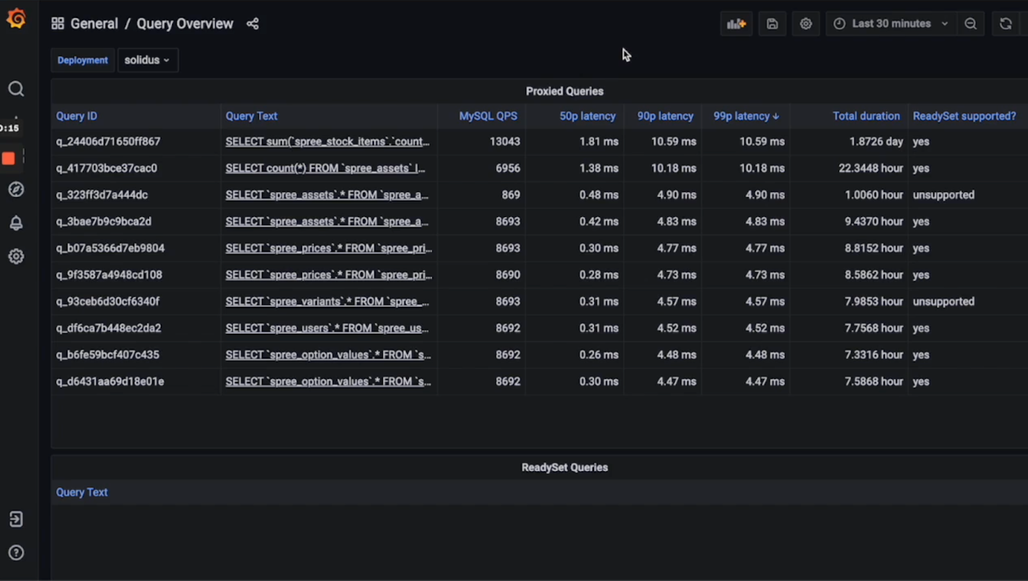Viewport: 1028px width, 581px height.
Task: Open the Proxied Queries panel title menu
Action: pos(565,91)
